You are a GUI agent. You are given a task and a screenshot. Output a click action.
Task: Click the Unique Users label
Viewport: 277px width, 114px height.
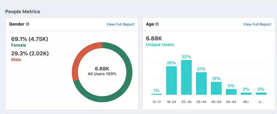160,45
